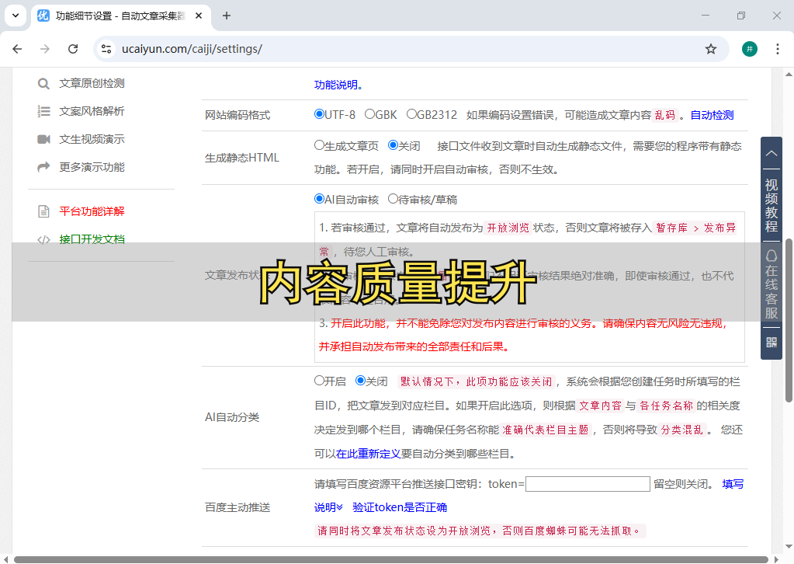The width and height of the screenshot is (794, 564).
Task: Click the video camera icon beside 文生视频演示
Action: [x=43, y=139]
